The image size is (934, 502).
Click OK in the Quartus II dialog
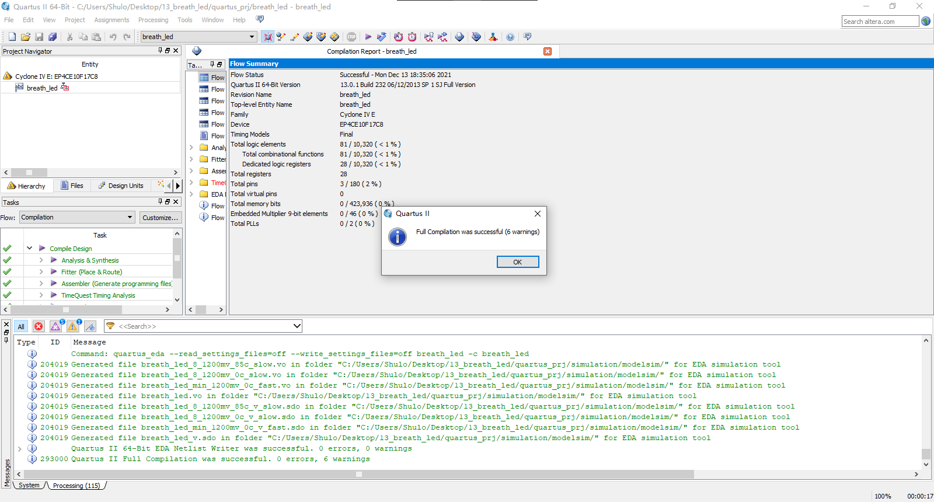(518, 262)
